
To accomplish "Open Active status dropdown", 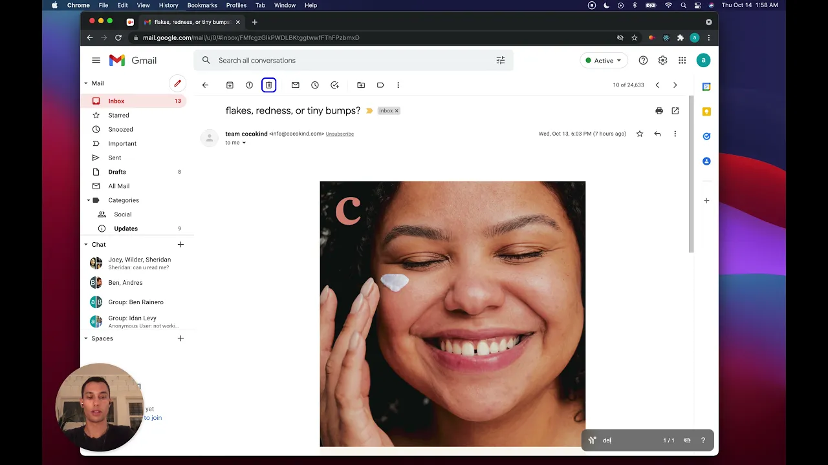I will (x=604, y=60).
